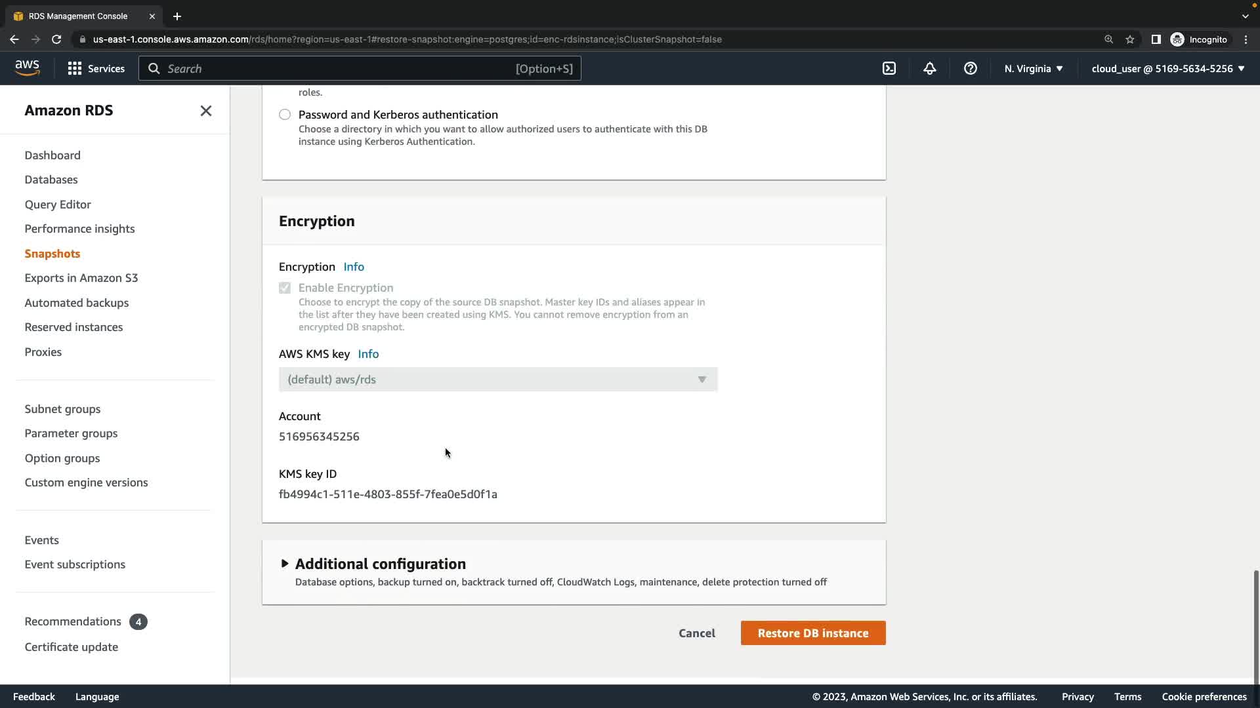1260x708 pixels.
Task: Bookmark this page with the star icon
Action: coord(1129,39)
